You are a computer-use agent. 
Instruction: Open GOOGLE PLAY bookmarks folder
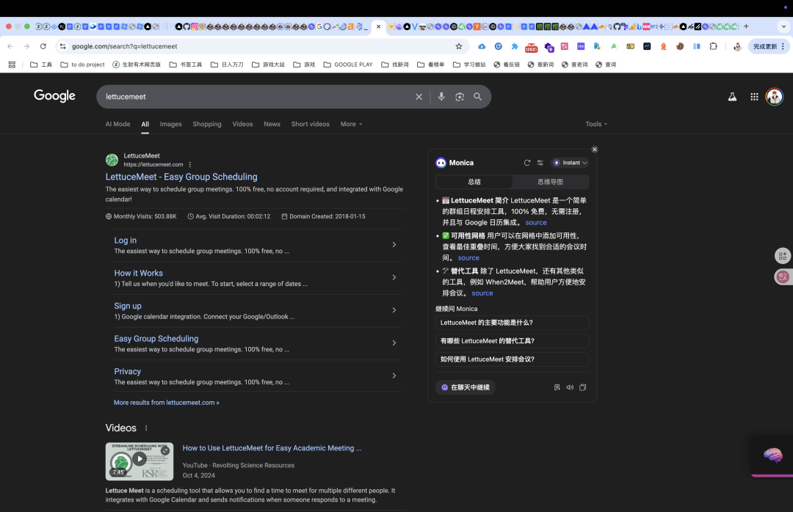348,65
